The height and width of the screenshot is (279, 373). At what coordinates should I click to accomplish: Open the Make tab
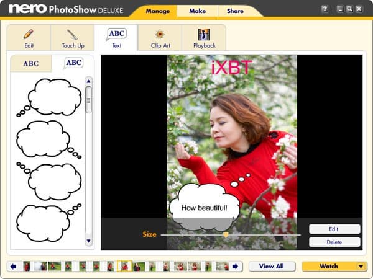pos(198,11)
